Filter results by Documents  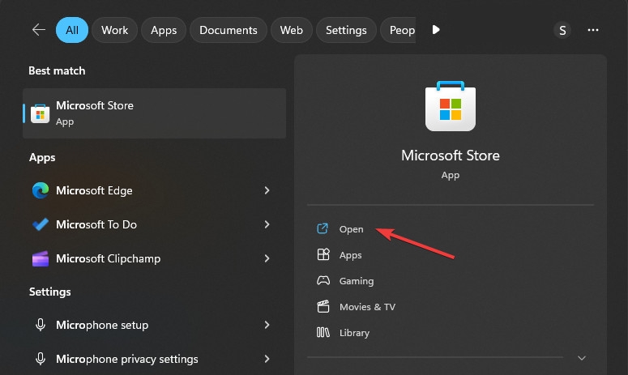pyautogui.click(x=229, y=30)
